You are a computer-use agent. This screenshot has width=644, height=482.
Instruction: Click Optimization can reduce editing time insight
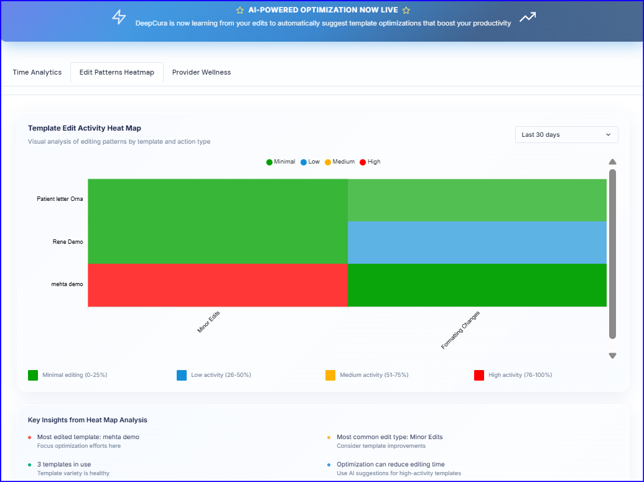391,465
